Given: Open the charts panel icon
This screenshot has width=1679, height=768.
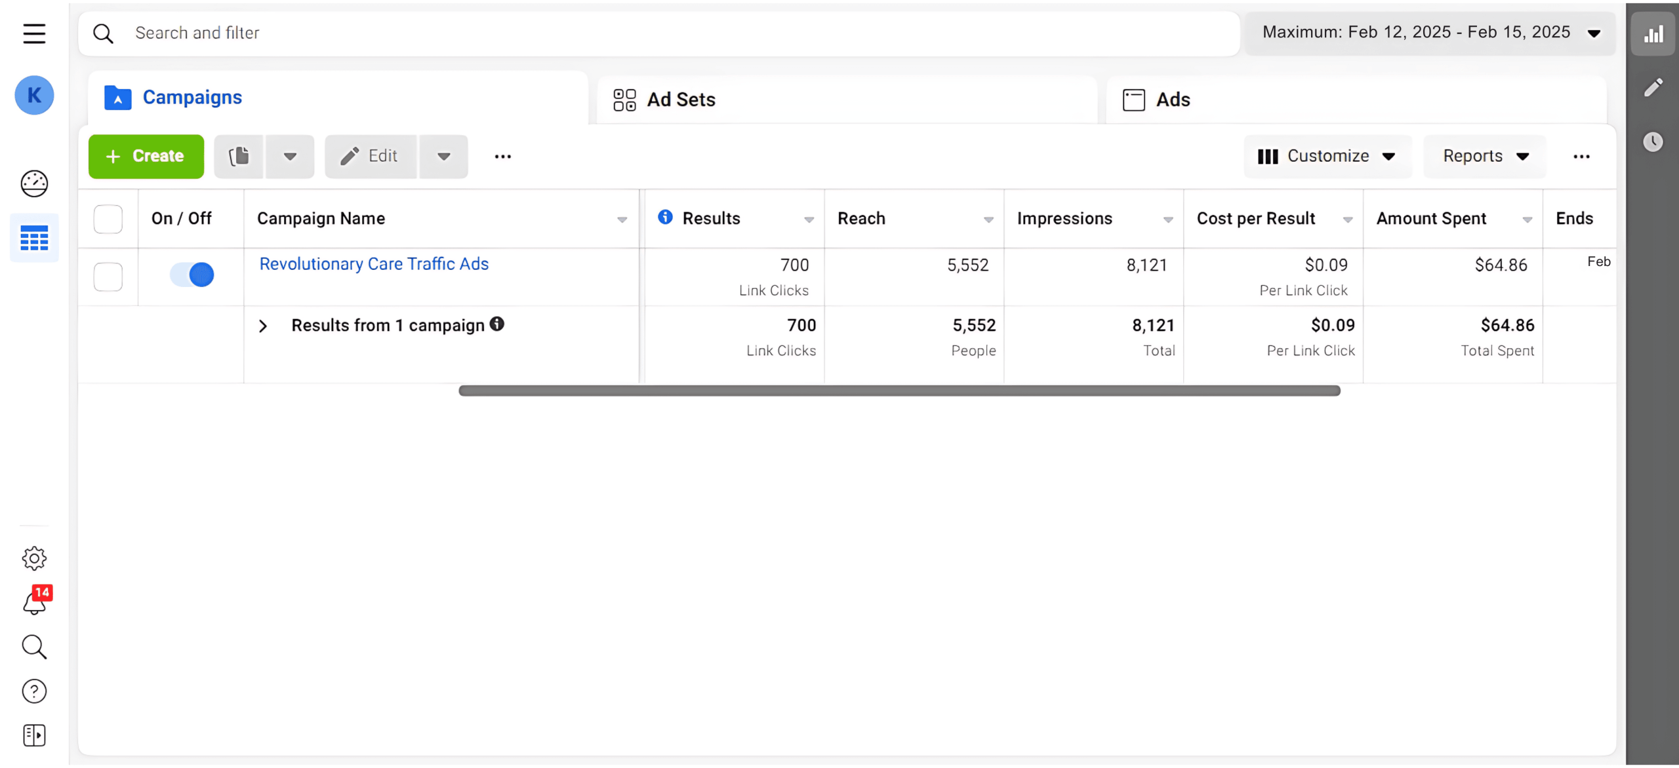Looking at the screenshot, I should pos(1653,34).
